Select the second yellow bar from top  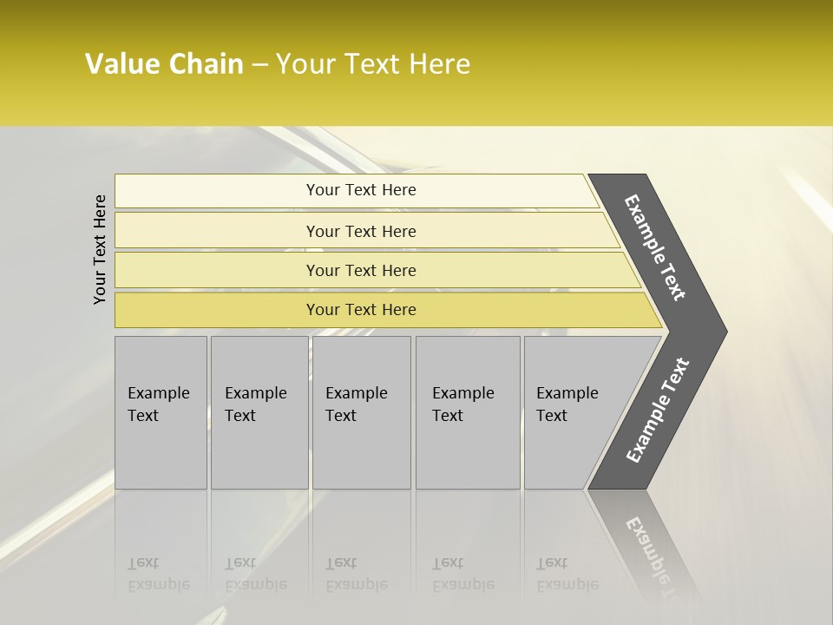pos(360,231)
